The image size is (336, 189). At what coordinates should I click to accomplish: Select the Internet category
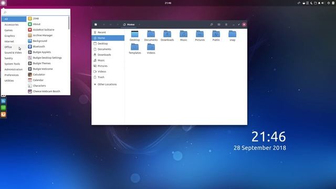[x=14, y=41]
